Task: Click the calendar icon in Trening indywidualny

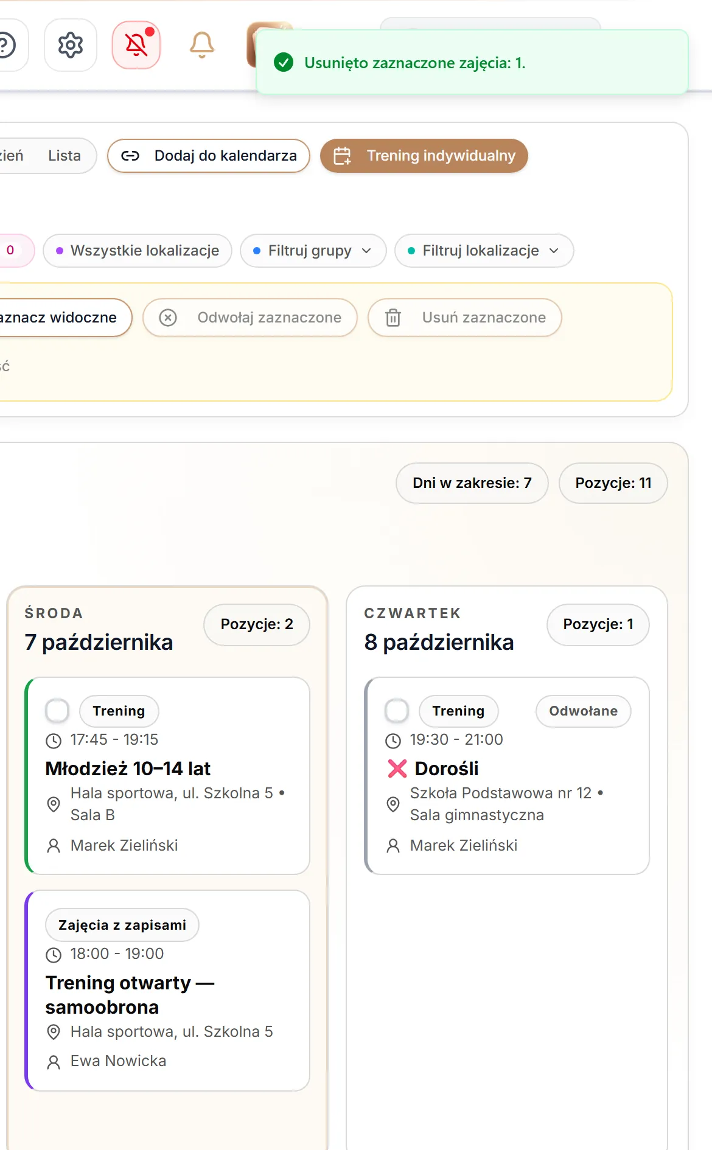Action: 343,156
